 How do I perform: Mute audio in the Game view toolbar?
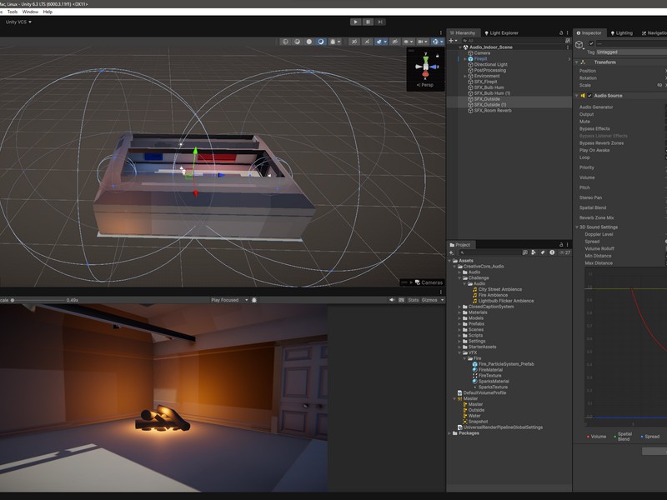click(x=392, y=300)
